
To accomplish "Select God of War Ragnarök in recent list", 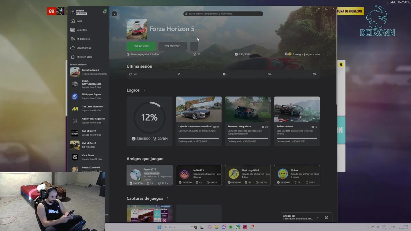I will [x=89, y=121].
